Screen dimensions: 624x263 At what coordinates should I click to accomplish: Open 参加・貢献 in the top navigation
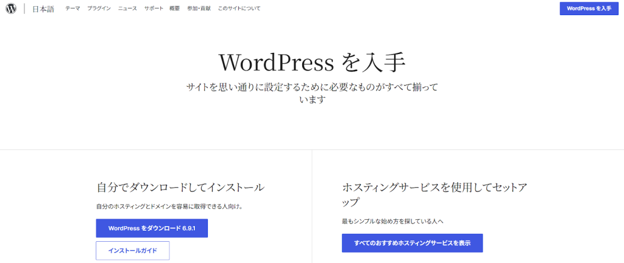199,9
